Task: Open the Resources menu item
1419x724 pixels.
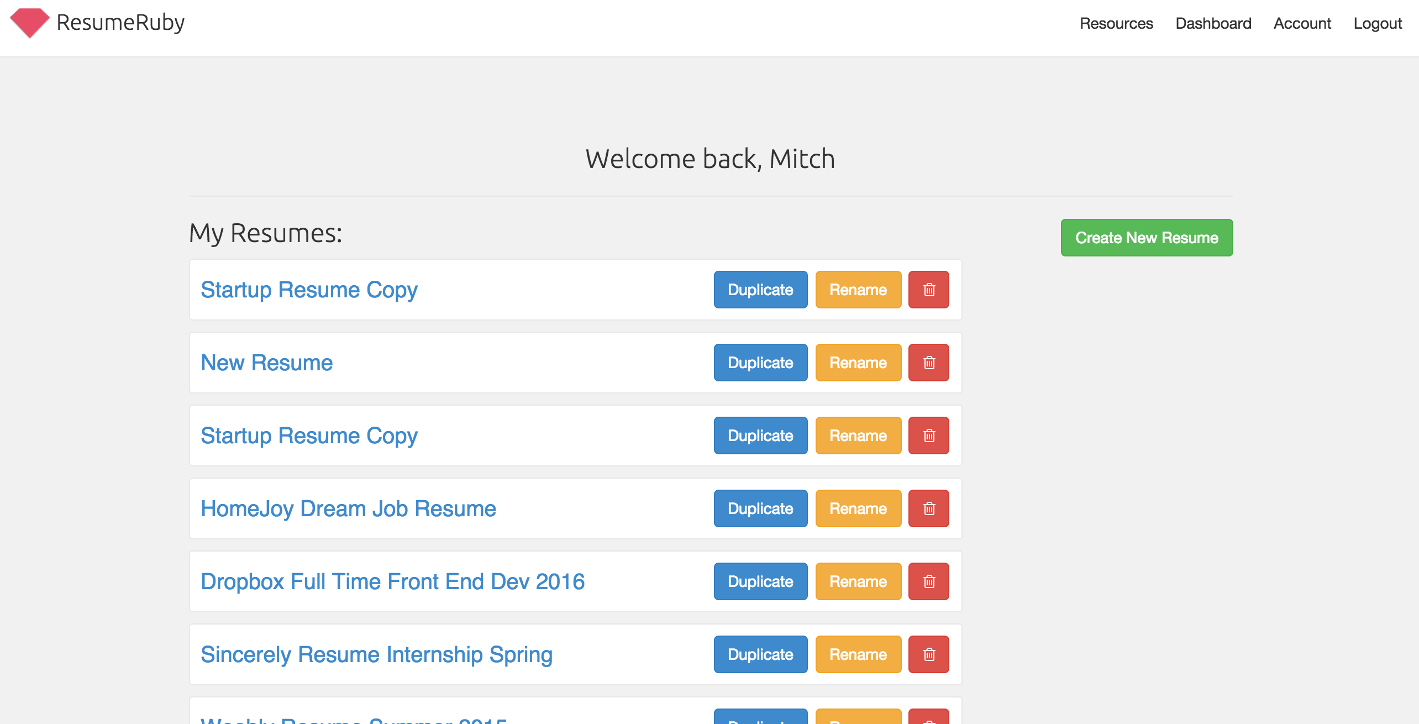Action: pyautogui.click(x=1116, y=23)
